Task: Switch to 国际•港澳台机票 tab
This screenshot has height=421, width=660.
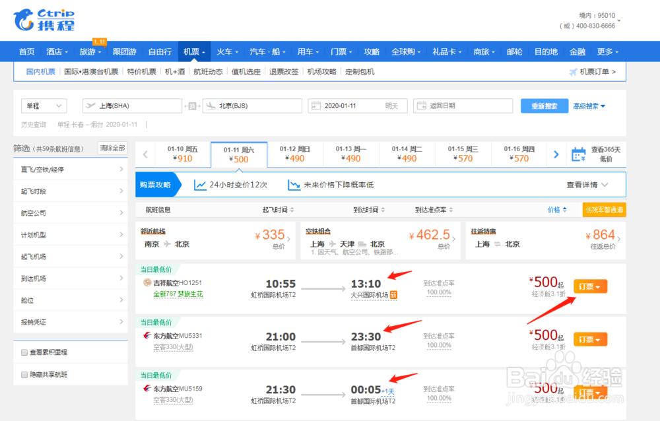Action: click(91, 72)
